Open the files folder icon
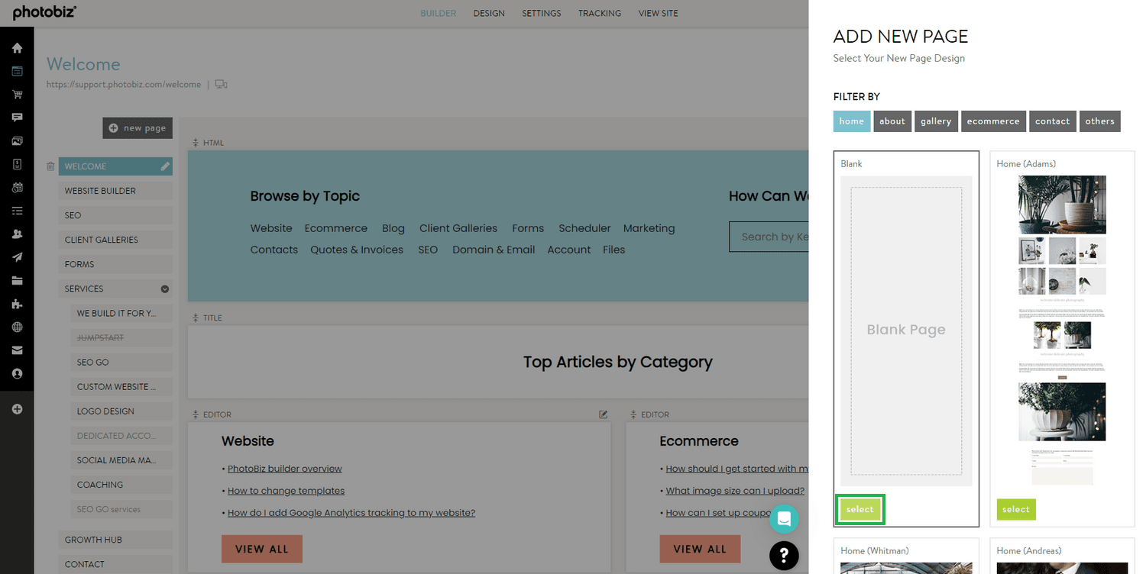The width and height of the screenshot is (1146, 574). pos(17,281)
